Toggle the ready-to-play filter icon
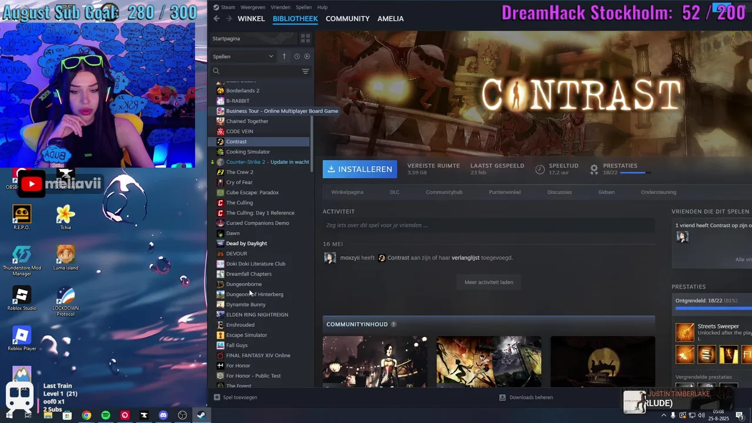752x423 pixels. coord(307,56)
